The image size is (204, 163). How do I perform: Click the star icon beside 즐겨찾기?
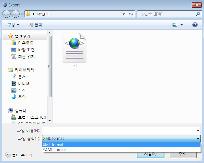pos(10,36)
